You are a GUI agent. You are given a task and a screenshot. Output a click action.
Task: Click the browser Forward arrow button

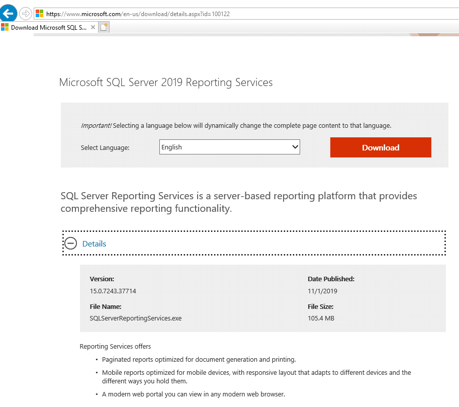(x=25, y=14)
